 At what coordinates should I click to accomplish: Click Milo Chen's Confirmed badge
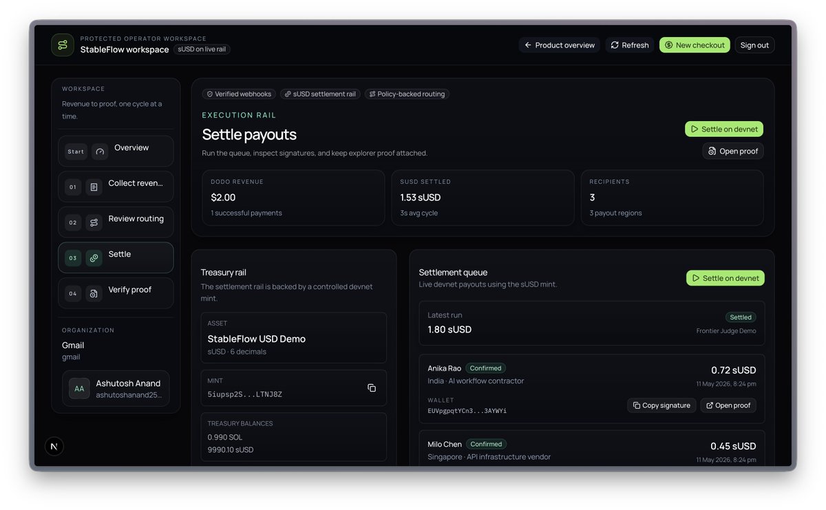(x=486, y=444)
